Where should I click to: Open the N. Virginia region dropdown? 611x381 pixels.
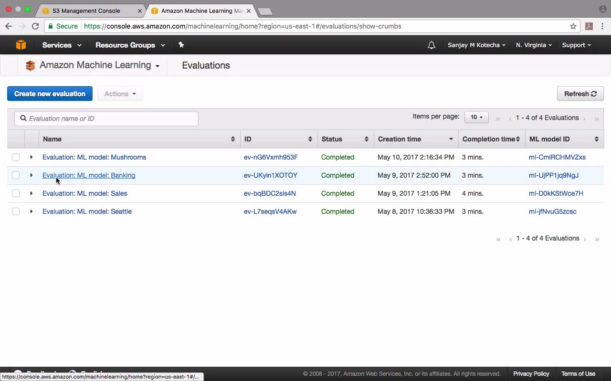pyautogui.click(x=534, y=45)
